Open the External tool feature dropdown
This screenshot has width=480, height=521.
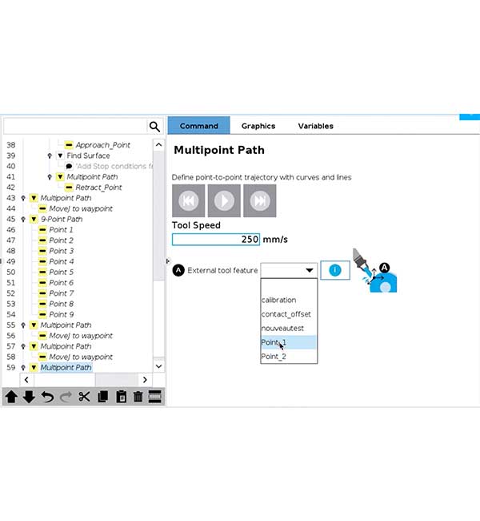click(x=289, y=270)
